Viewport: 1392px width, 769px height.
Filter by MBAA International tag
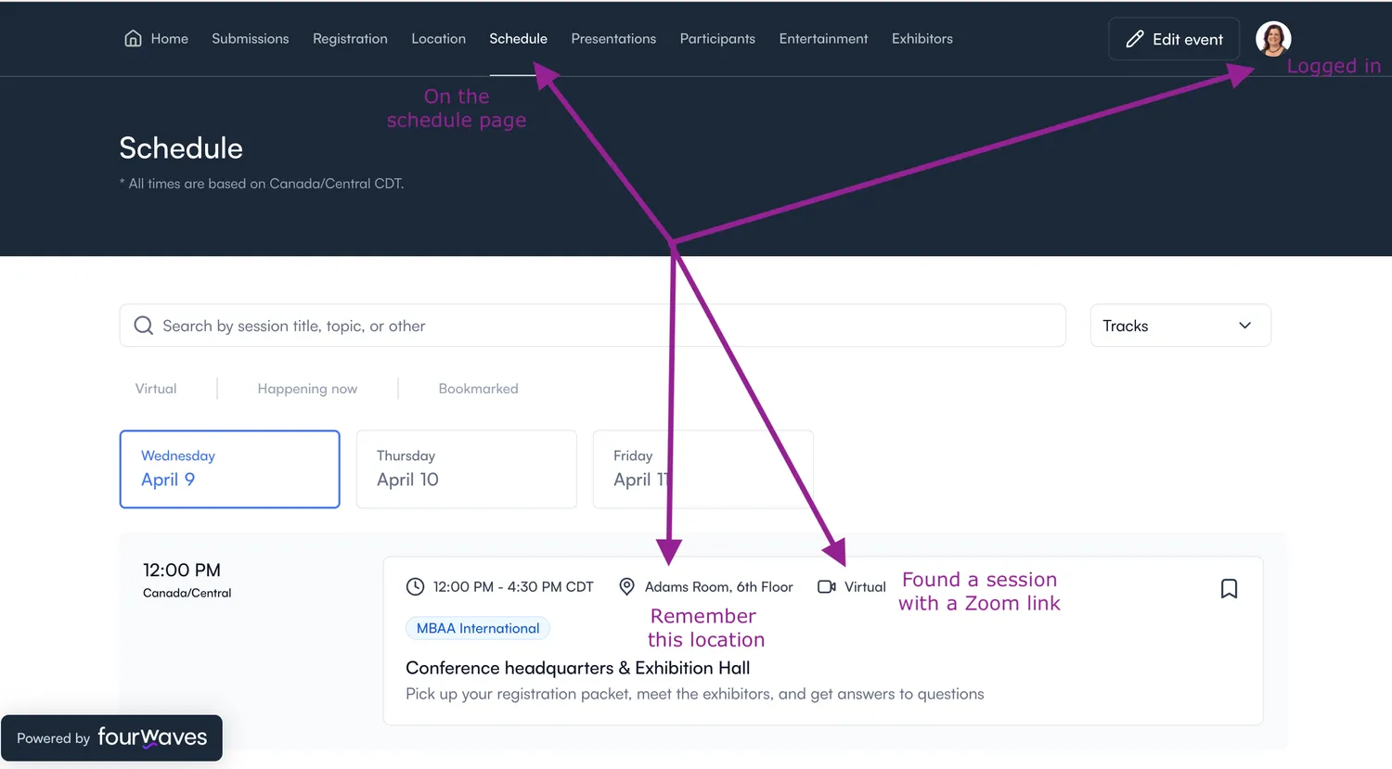point(478,629)
